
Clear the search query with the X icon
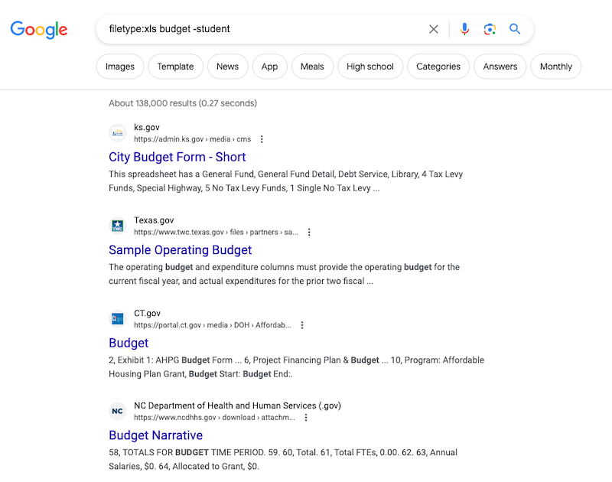[433, 28]
